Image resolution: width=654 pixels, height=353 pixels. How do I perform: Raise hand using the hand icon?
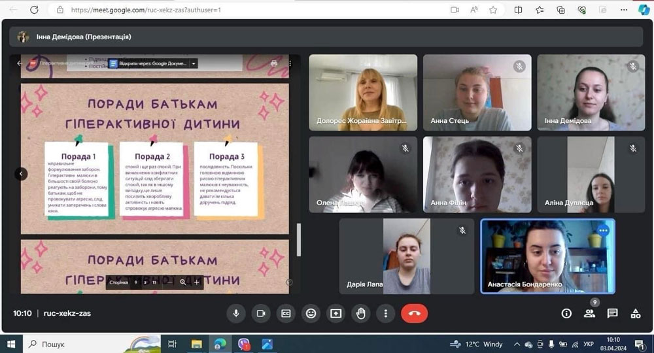click(x=361, y=313)
